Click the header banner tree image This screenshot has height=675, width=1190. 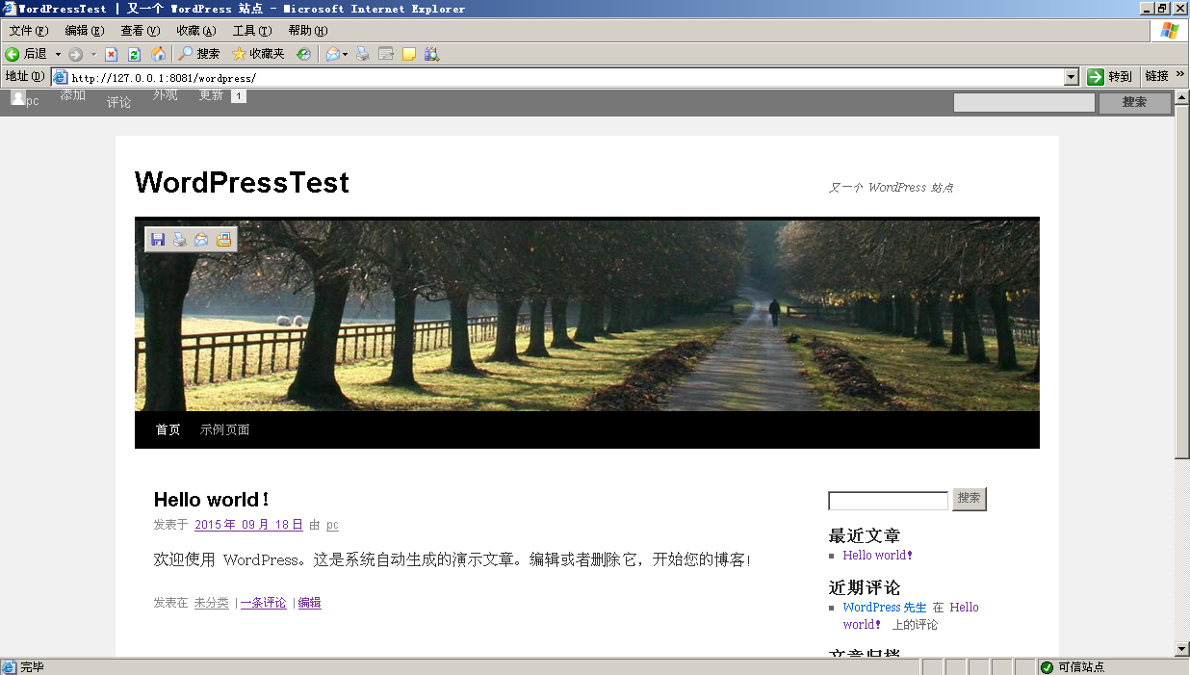(587, 315)
